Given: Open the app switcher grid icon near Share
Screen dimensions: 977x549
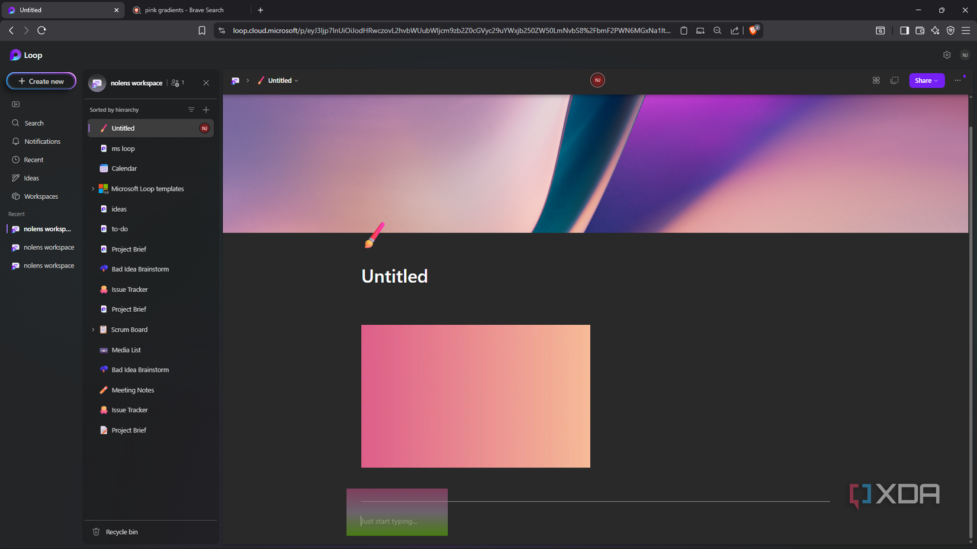Looking at the screenshot, I should point(876,80).
